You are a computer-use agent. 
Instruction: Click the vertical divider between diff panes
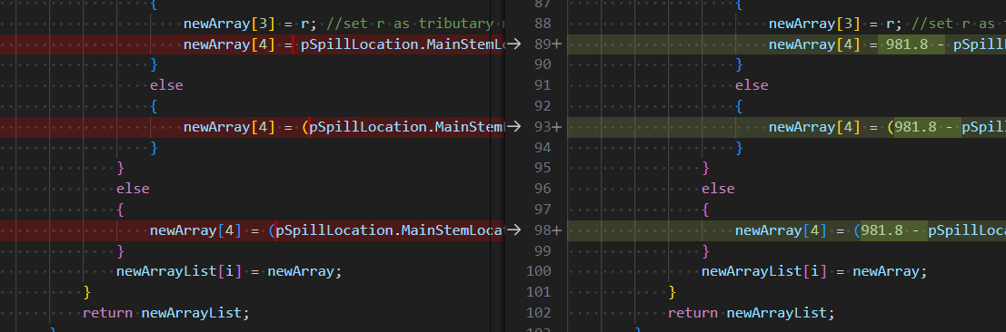(491, 166)
